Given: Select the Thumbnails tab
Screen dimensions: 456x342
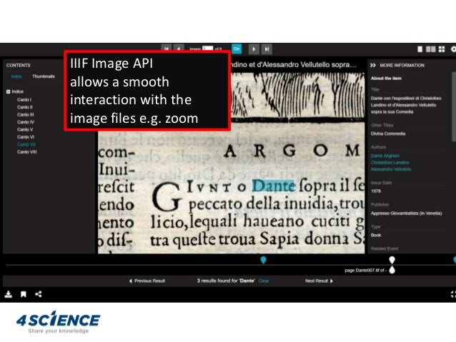Looking at the screenshot, I should [x=44, y=76].
